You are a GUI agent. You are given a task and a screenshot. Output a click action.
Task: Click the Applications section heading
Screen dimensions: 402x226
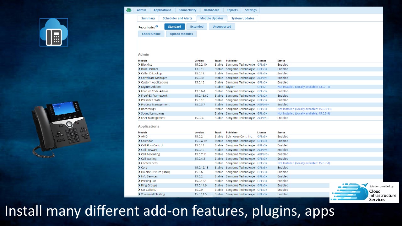(x=149, y=126)
